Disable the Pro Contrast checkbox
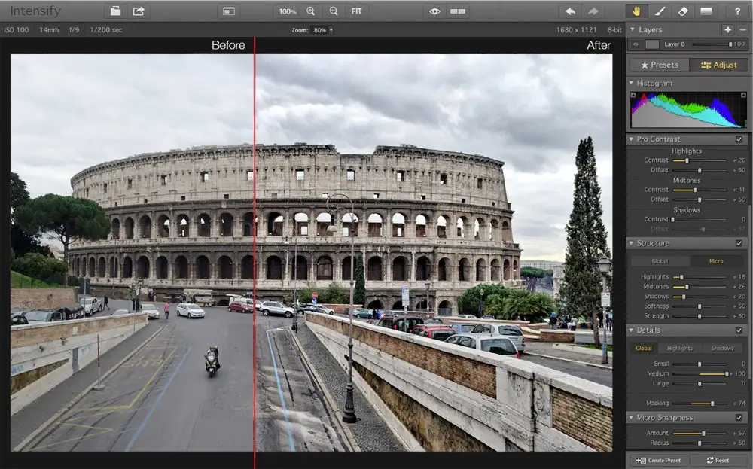This screenshot has height=469, width=753. coord(739,139)
